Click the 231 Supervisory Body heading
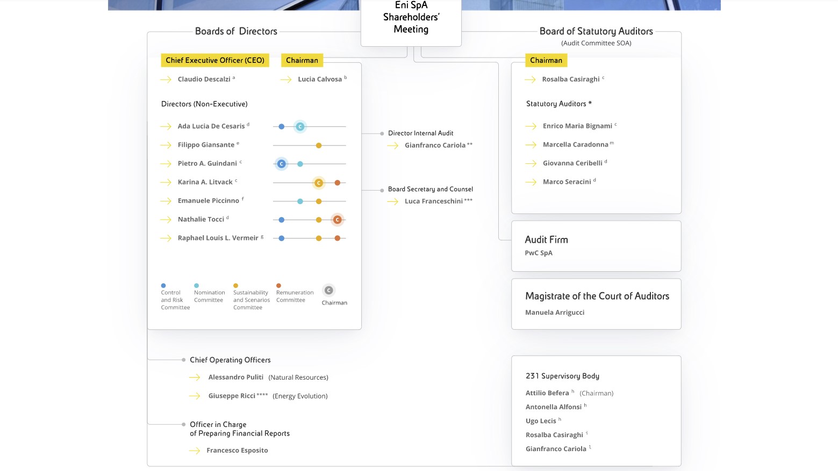The width and height of the screenshot is (838, 471). point(562,376)
